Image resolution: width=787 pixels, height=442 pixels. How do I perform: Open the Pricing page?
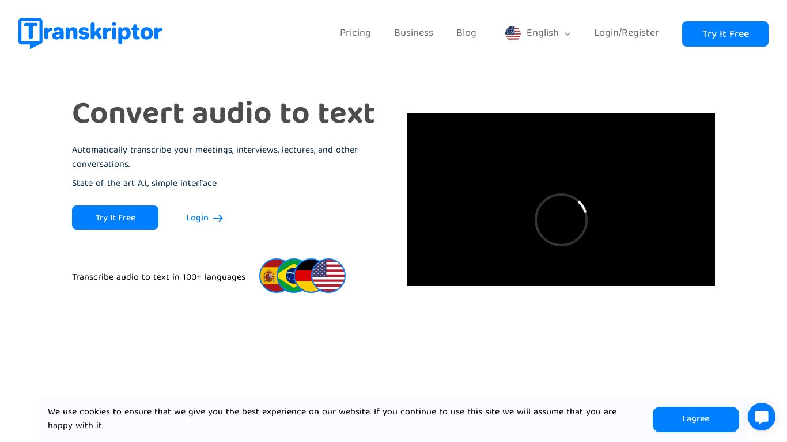(355, 33)
